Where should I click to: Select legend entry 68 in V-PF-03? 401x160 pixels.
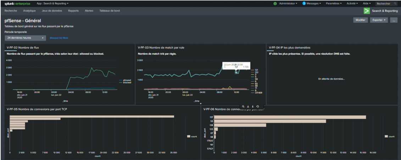pyautogui.click(x=254, y=86)
